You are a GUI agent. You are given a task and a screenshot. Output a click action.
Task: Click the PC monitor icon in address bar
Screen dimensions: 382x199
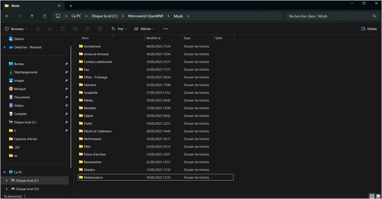click(x=58, y=16)
